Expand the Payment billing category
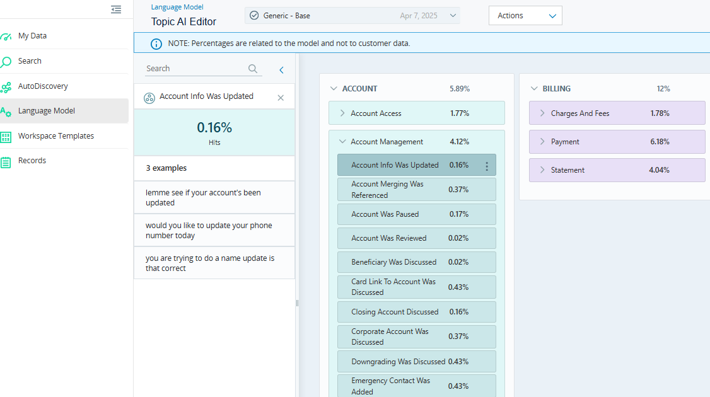The width and height of the screenshot is (710, 397). 542,142
